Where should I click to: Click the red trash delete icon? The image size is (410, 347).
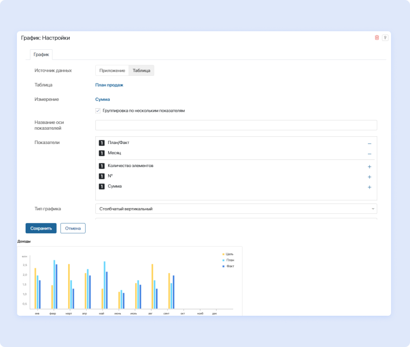click(377, 37)
